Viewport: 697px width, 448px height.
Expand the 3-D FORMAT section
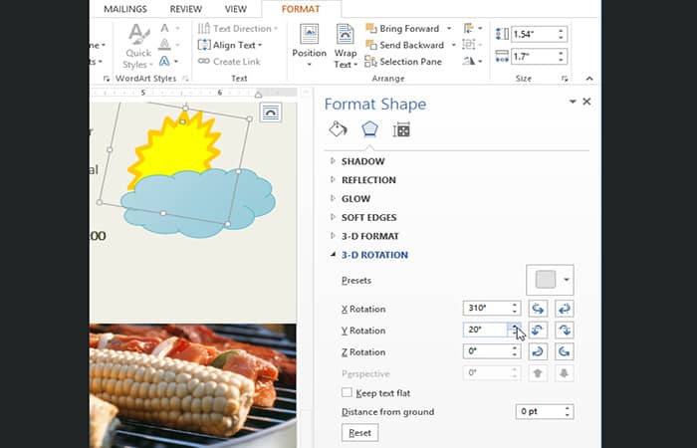pyautogui.click(x=369, y=236)
